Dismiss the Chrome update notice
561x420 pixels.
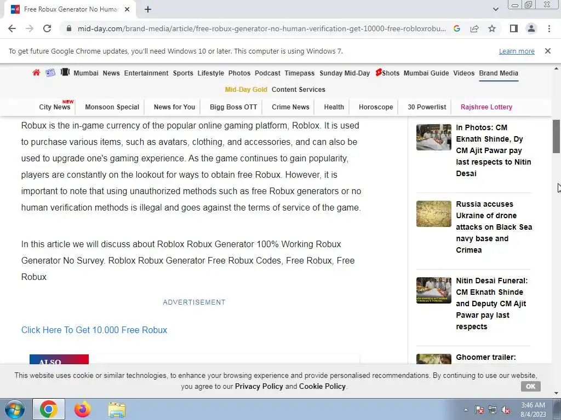(x=547, y=51)
